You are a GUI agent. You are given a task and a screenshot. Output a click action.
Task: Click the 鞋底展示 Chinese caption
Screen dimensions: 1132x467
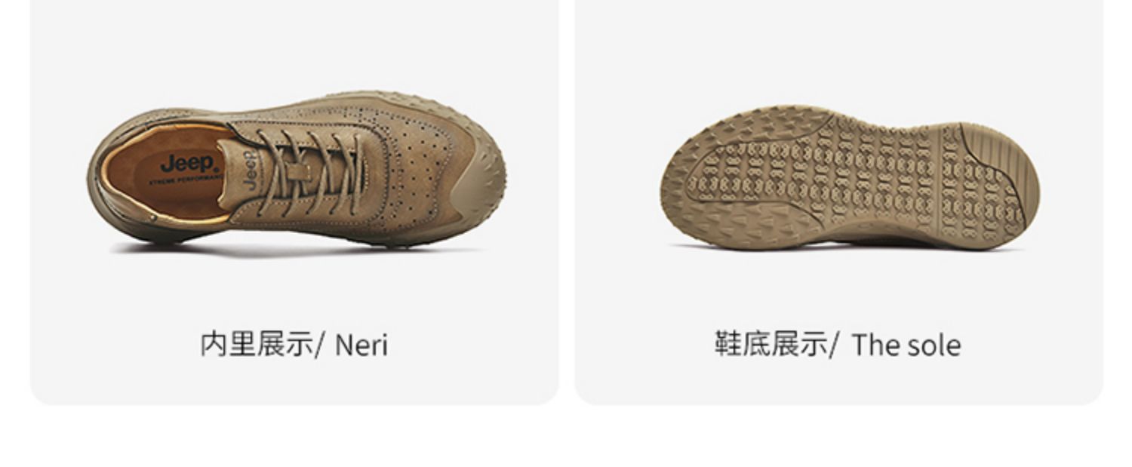point(771,344)
